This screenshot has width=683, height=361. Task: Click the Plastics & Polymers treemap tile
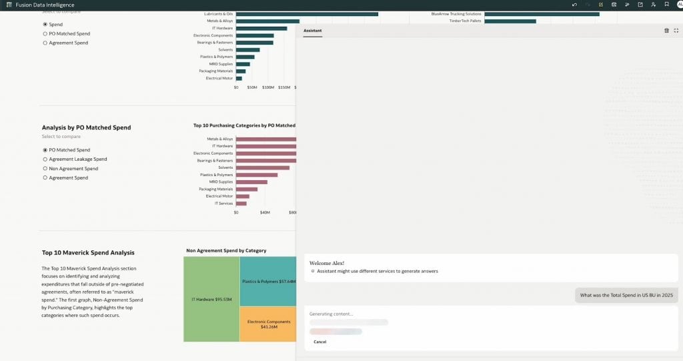point(268,281)
